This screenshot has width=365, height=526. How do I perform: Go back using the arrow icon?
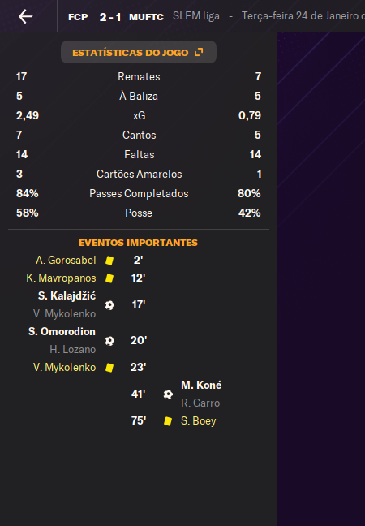(x=25, y=16)
